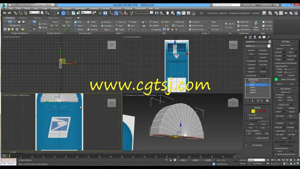Activate the Select and Move tool
300x169 pixels.
pyautogui.click(x=63, y=13)
